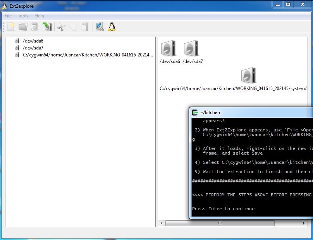Select the /dev/sda7 drive icon in right pane
The height and width of the screenshot is (240, 313).
[x=191, y=48]
